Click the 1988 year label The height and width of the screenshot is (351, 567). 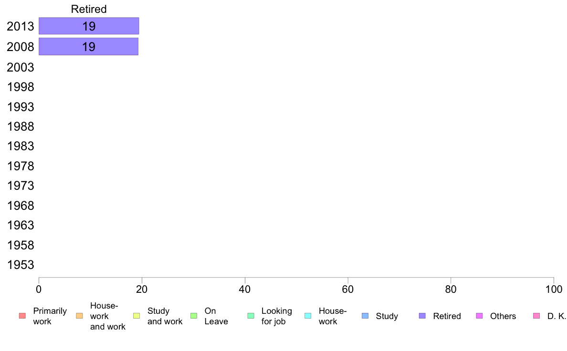point(20,126)
